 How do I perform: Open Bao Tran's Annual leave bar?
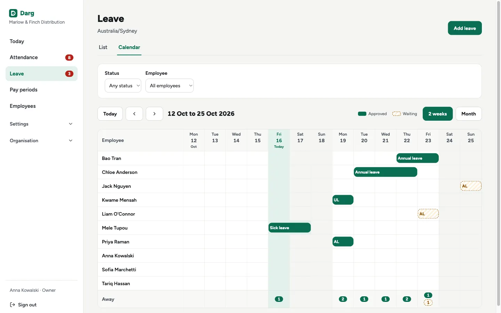point(417,158)
